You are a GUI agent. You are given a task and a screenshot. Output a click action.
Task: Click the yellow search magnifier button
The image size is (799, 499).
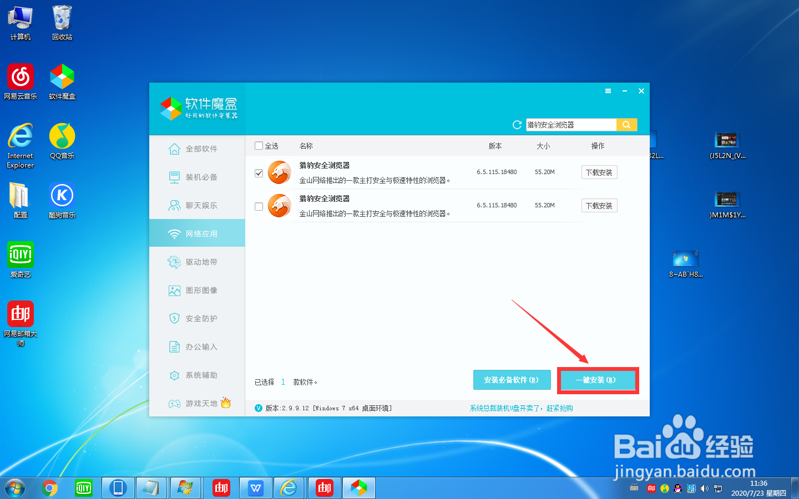click(x=626, y=125)
